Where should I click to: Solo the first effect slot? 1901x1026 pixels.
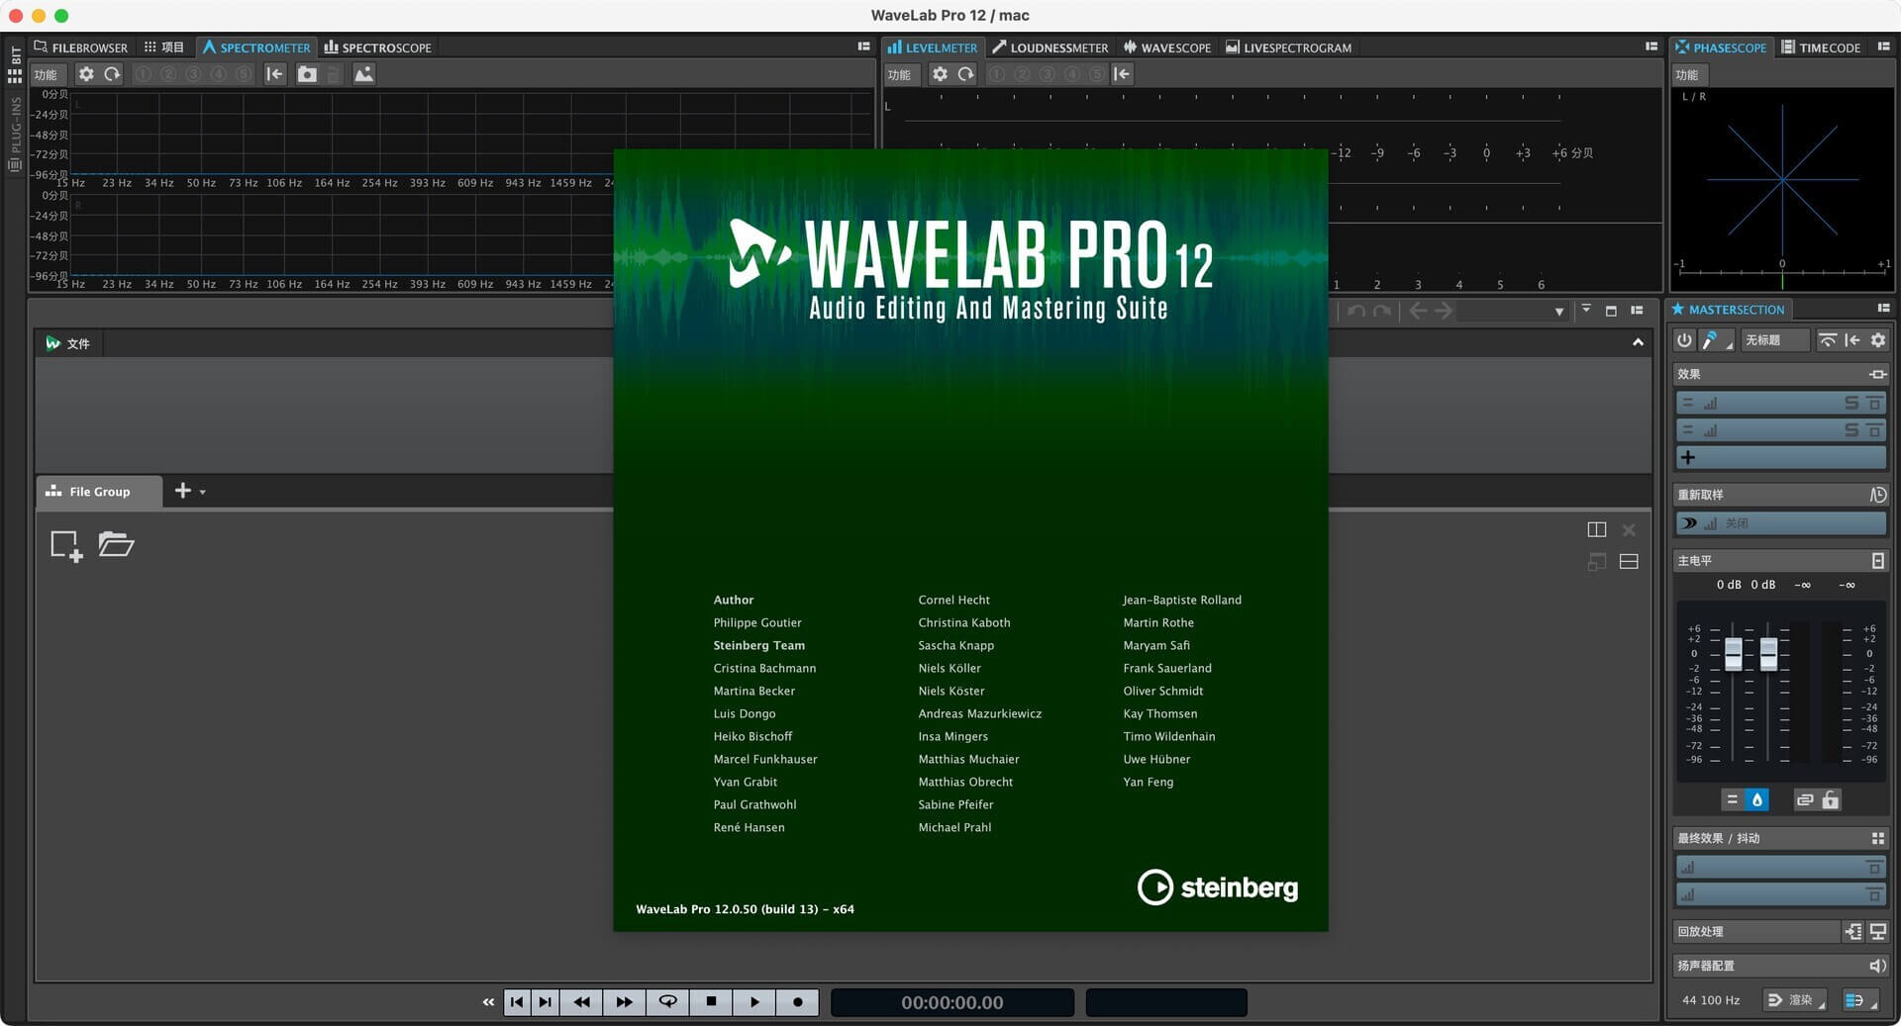(x=1851, y=403)
